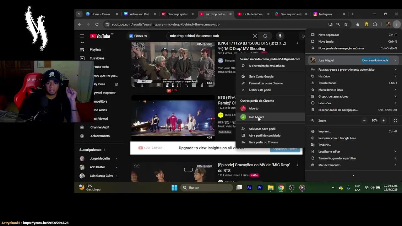
Task: Expand Transmitir, guardar e partilhar submenu
Action: click(x=353, y=159)
